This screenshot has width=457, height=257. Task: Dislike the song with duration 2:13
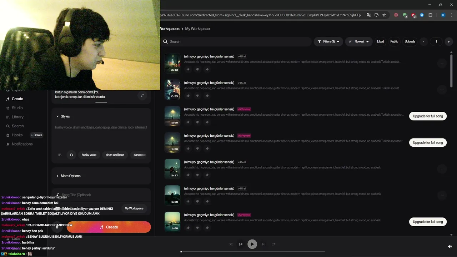point(197,69)
